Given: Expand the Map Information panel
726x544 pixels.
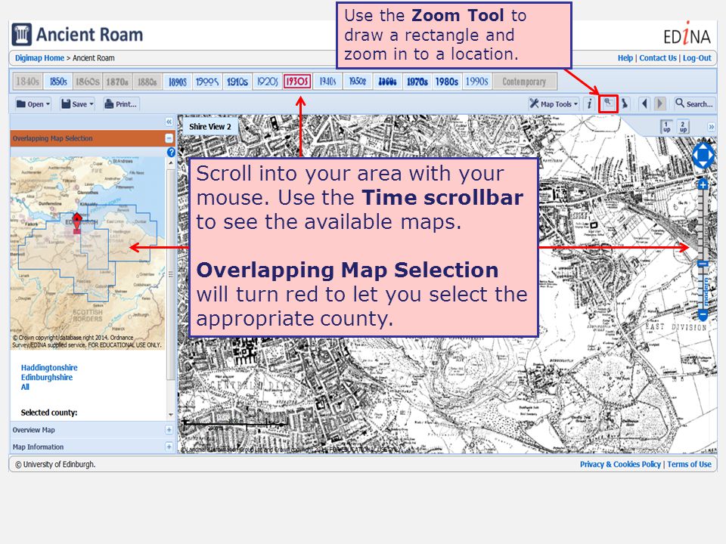Looking at the screenshot, I should [169, 447].
